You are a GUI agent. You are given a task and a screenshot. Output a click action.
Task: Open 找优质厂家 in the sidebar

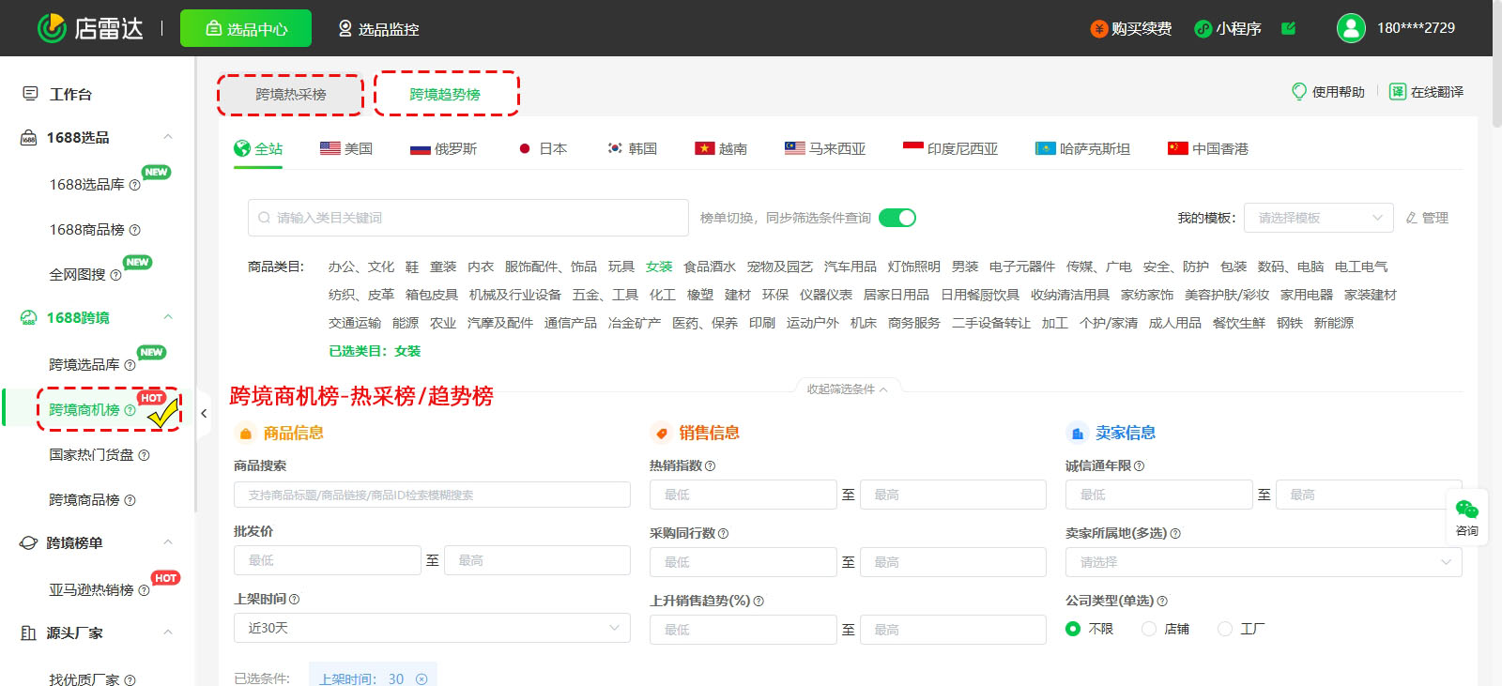pos(84,680)
